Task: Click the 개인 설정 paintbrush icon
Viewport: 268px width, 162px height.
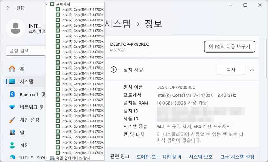Action: [12, 120]
